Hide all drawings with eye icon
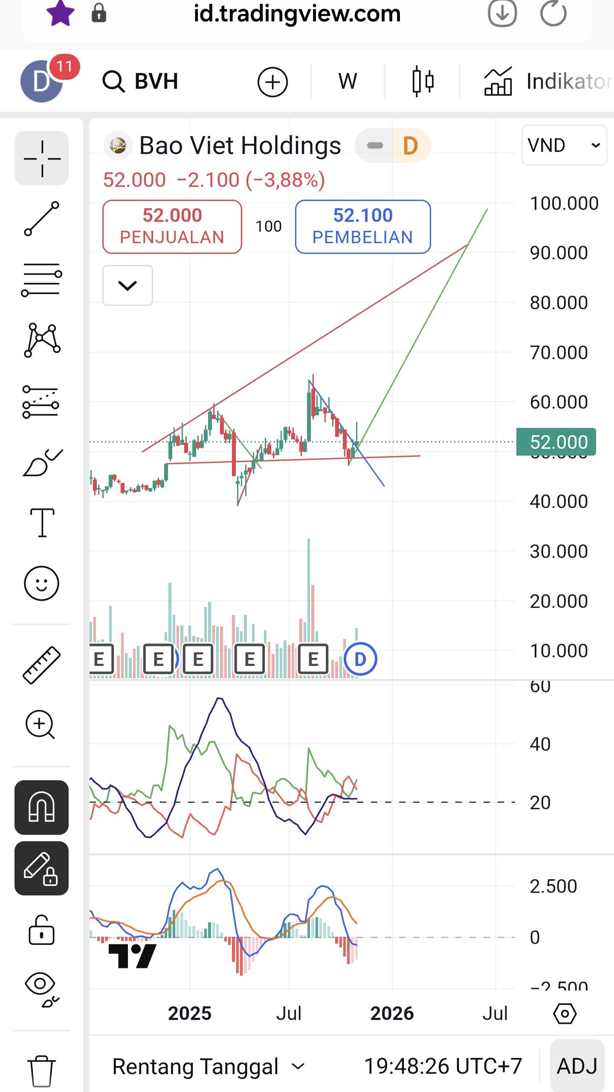Screen dimensions: 614x1092 tap(41, 990)
